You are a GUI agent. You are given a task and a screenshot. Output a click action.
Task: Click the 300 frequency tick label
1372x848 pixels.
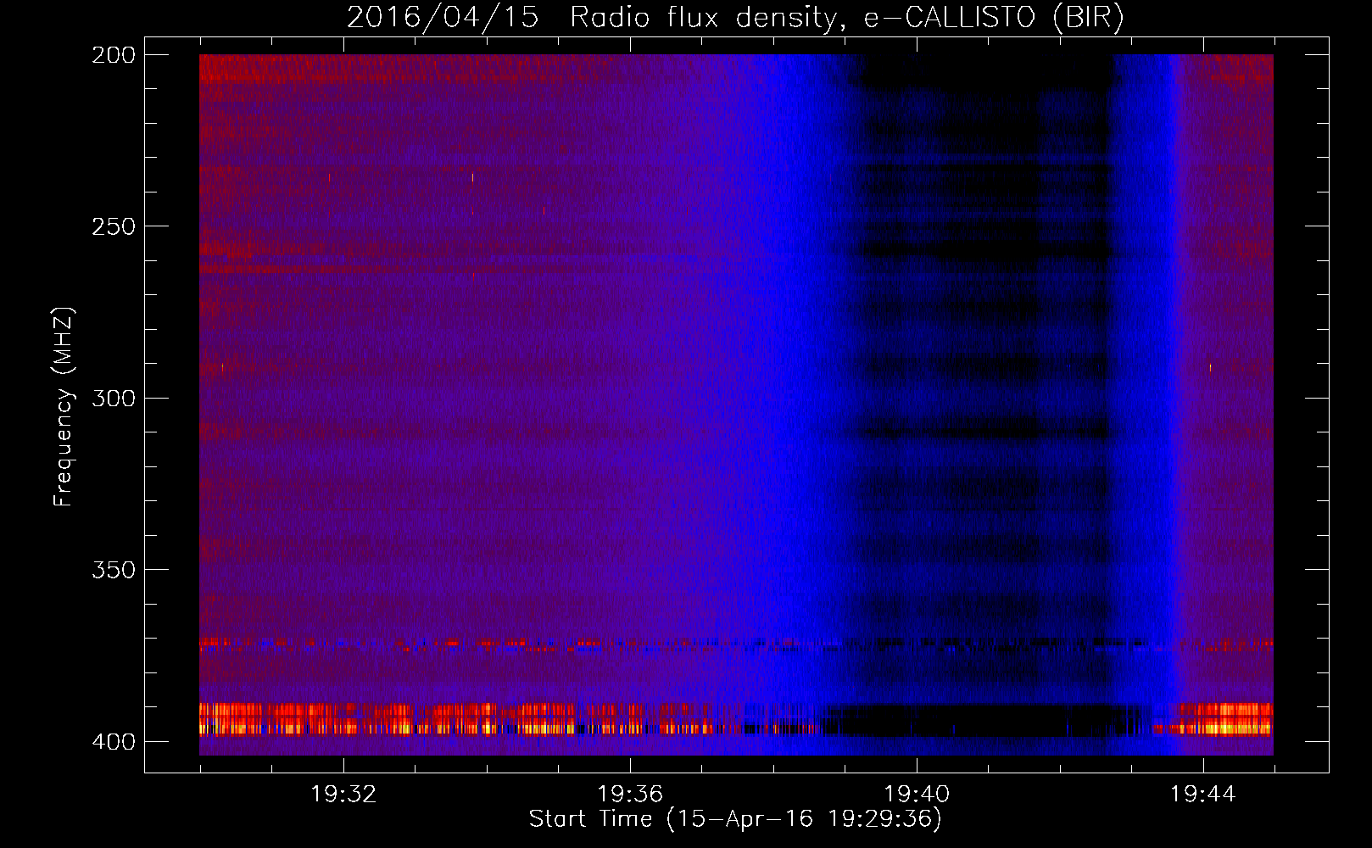(114, 398)
